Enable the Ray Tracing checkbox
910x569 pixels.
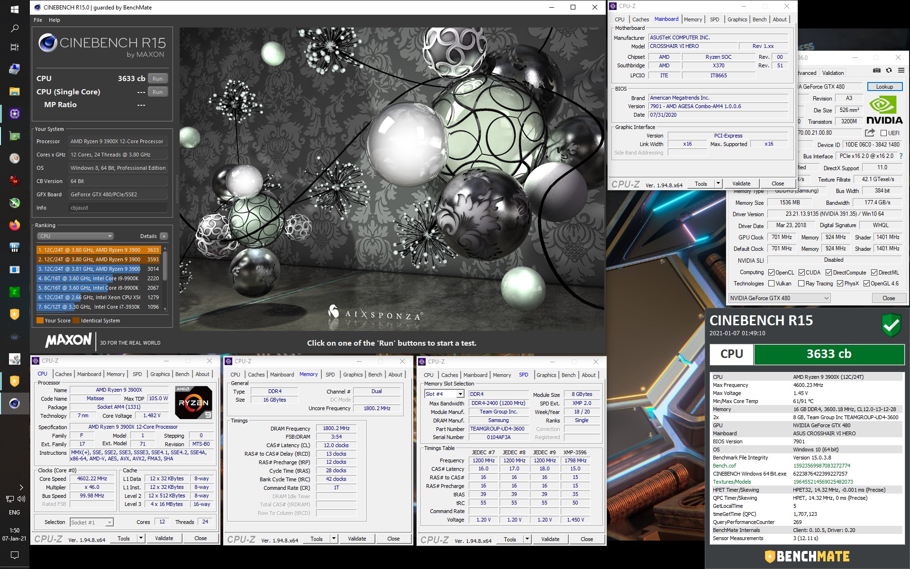tap(801, 284)
